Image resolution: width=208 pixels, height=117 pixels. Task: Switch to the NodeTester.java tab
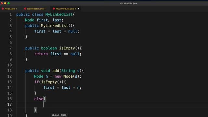(x=35, y=9)
